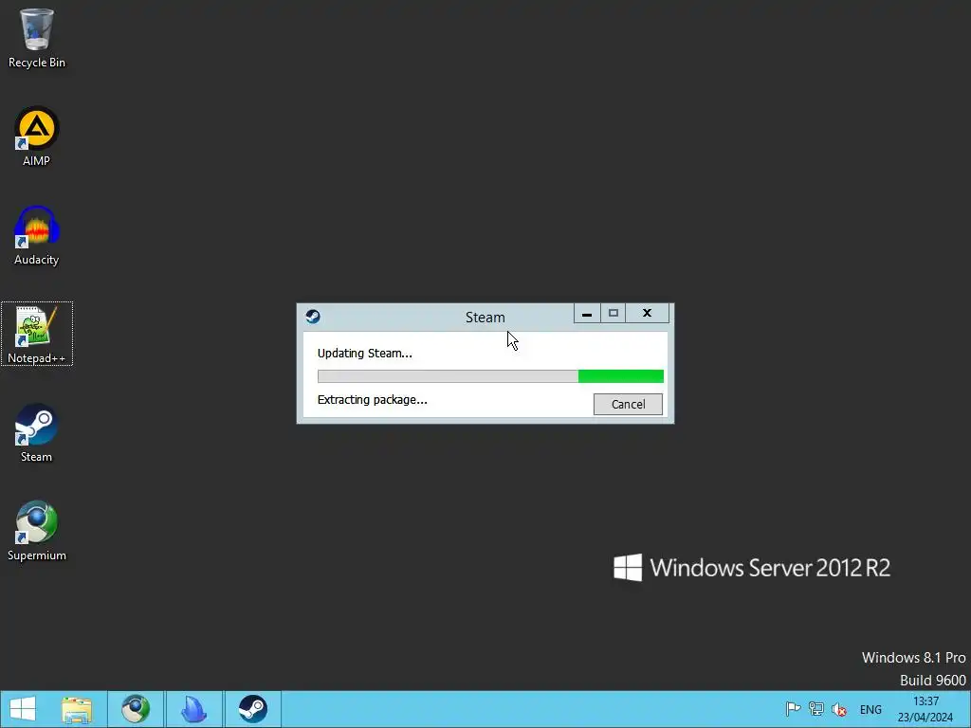The width and height of the screenshot is (971, 728).
Task: Open File Explorer from the taskbar
Action: coord(77,709)
